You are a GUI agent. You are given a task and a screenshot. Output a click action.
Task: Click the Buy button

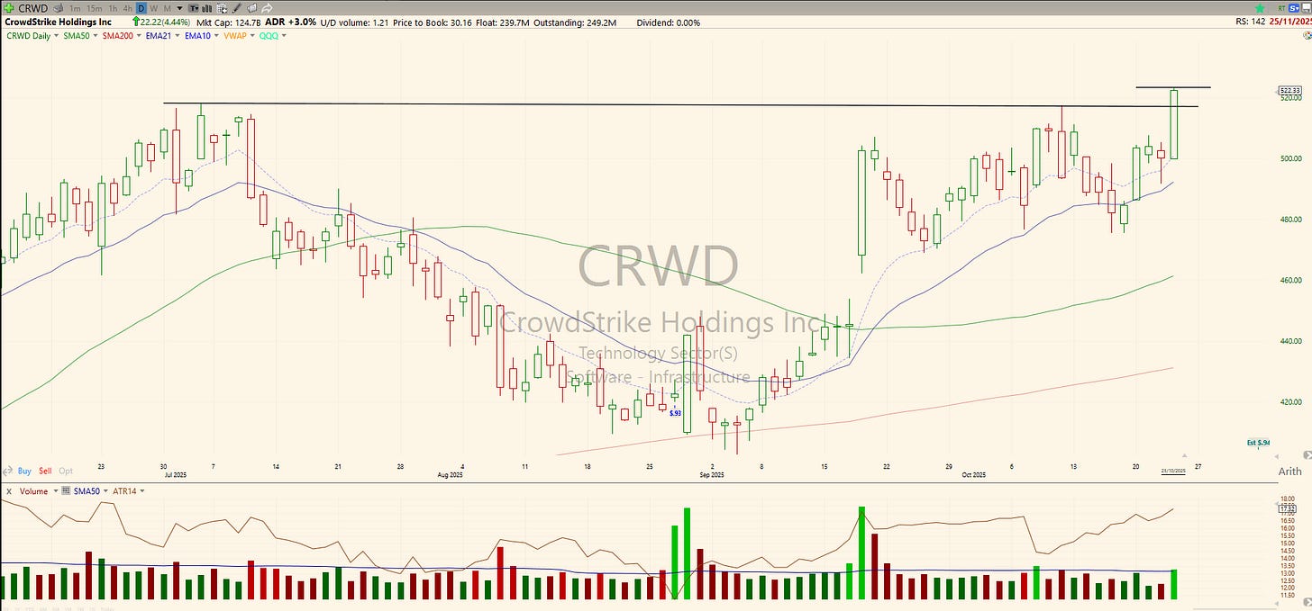tap(24, 471)
